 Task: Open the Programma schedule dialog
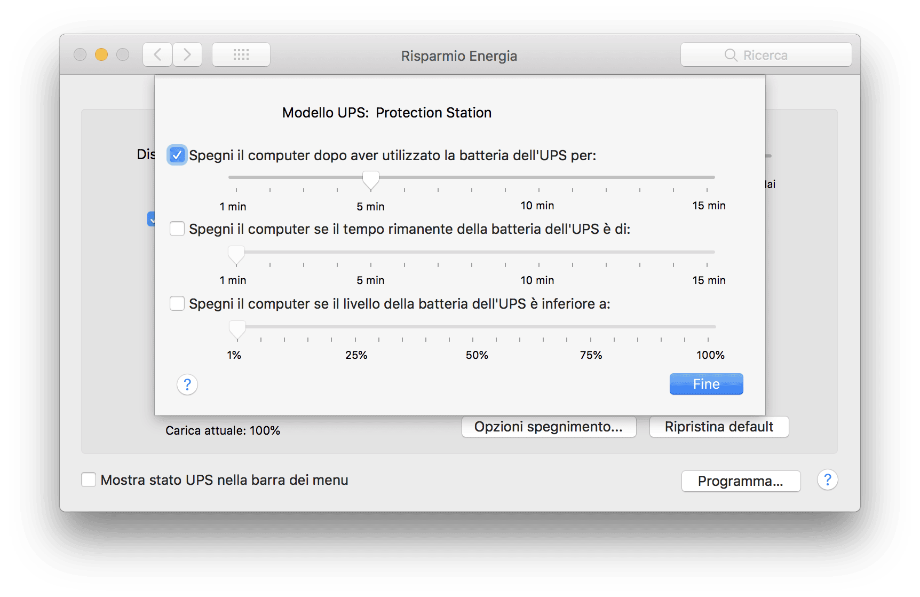pos(741,481)
